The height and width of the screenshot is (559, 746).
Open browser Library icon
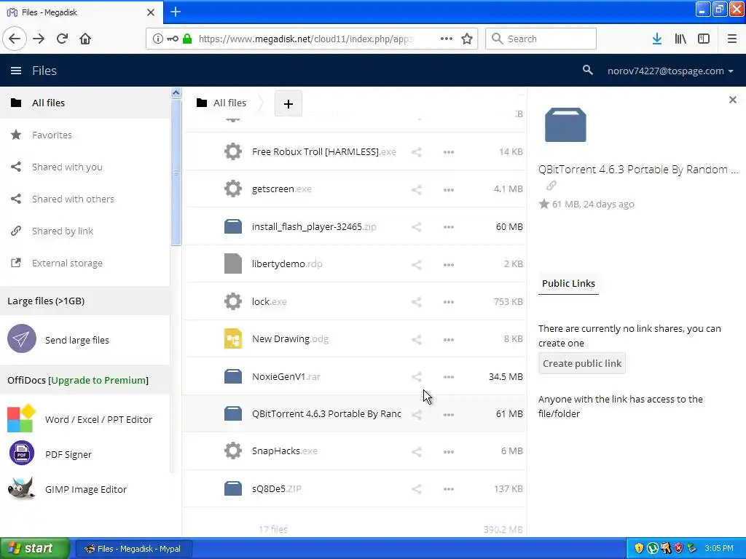click(x=680, y=39)
